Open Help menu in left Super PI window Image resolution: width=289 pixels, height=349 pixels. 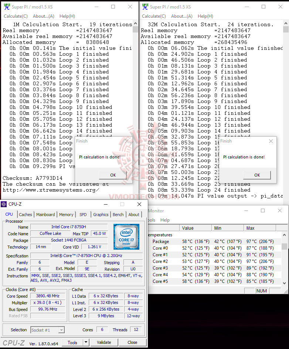click(x=67, y=16)
